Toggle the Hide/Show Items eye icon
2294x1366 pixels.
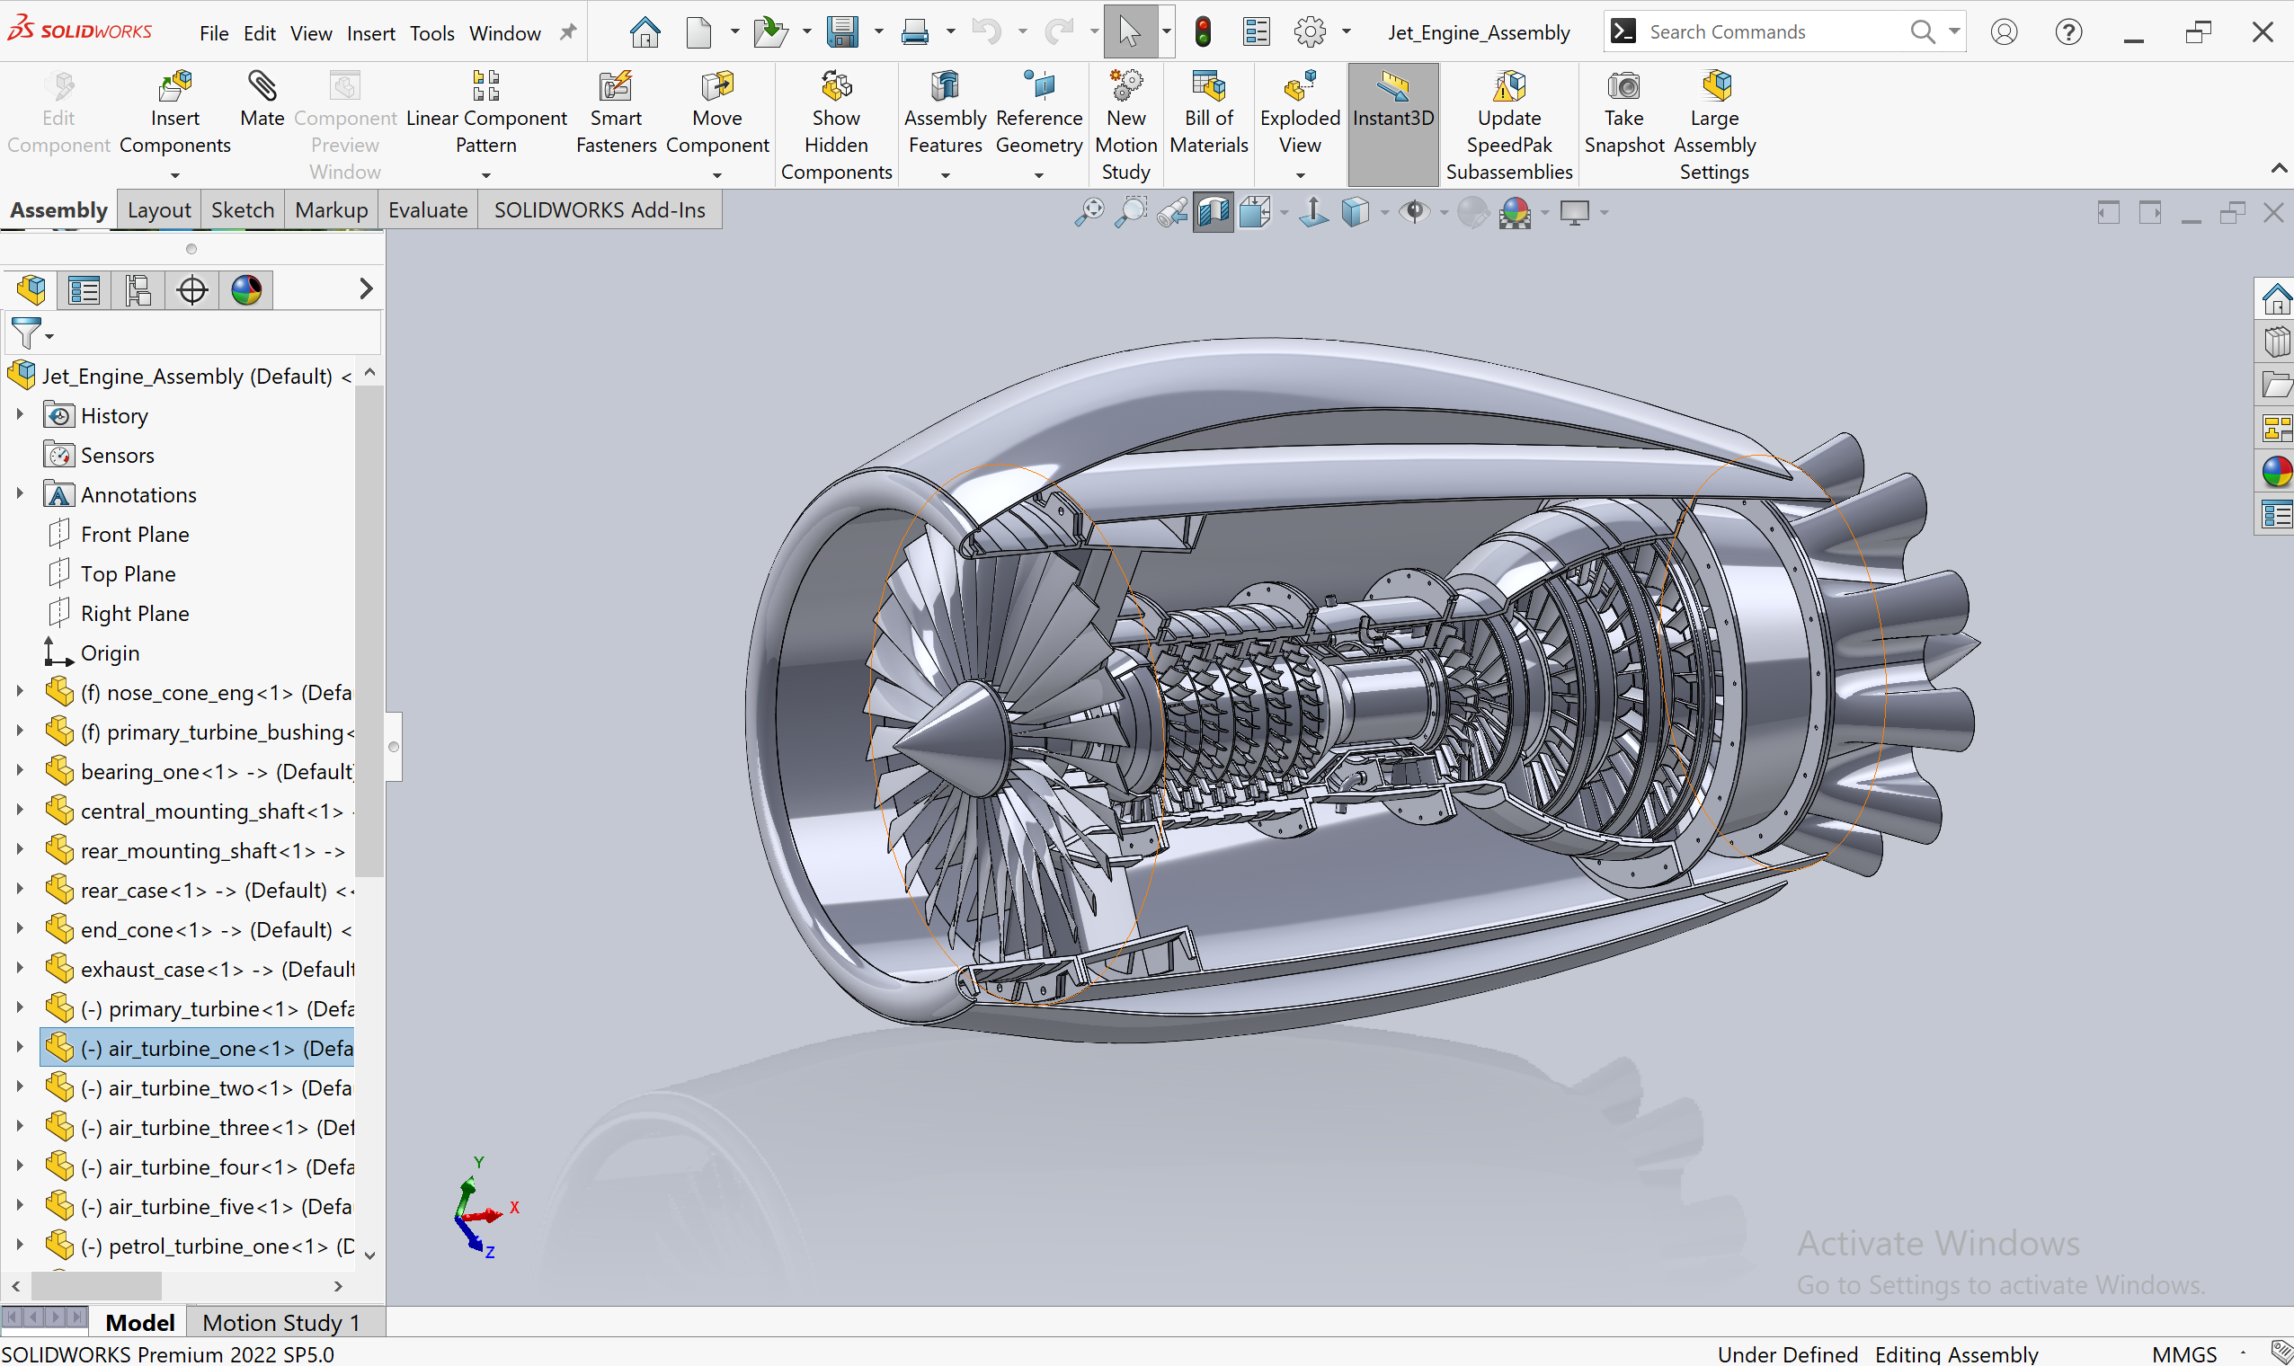(1415, 213)
